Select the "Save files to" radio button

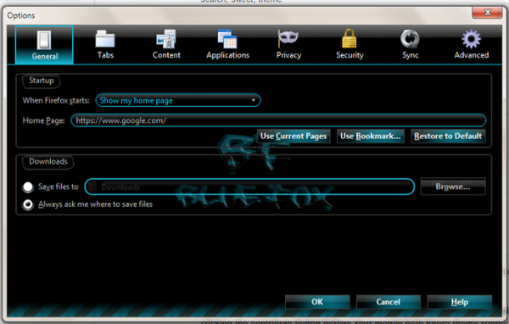(x=28, y=187)
